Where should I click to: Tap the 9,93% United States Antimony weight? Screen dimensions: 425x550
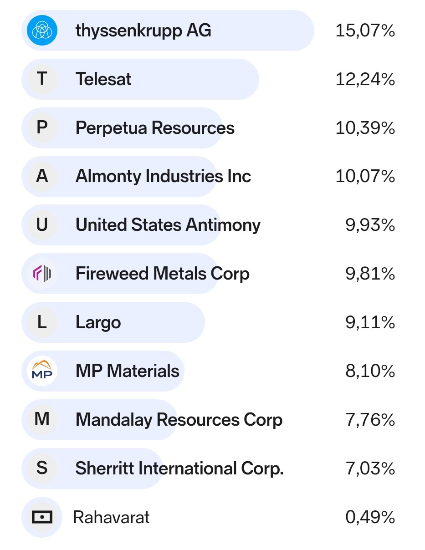[370, 225]
